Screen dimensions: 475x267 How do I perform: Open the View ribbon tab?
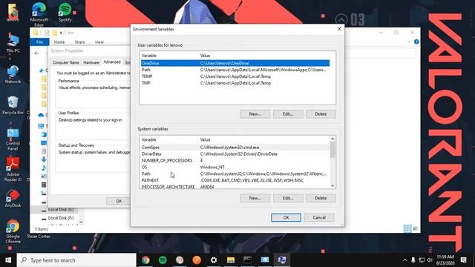99,42
